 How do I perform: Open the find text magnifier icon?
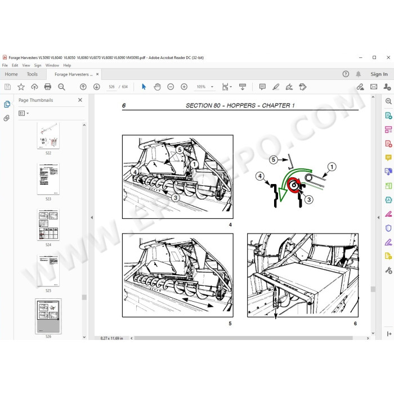[61, 87]
